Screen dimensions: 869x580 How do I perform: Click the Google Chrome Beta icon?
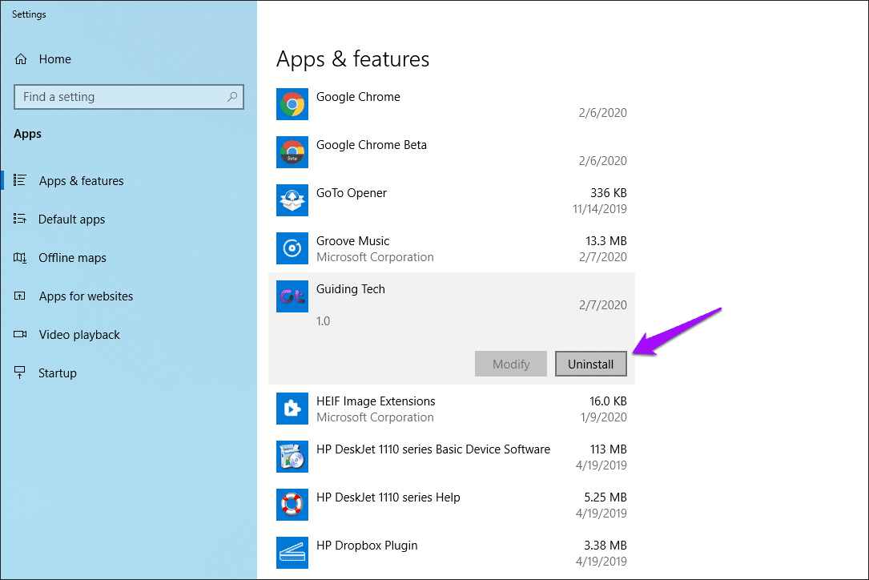point(292,152)
